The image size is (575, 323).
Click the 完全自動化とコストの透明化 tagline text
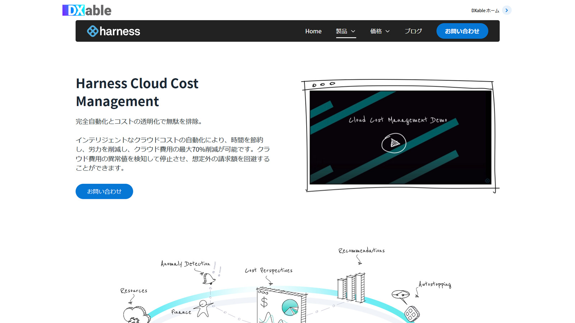[140, 122]
